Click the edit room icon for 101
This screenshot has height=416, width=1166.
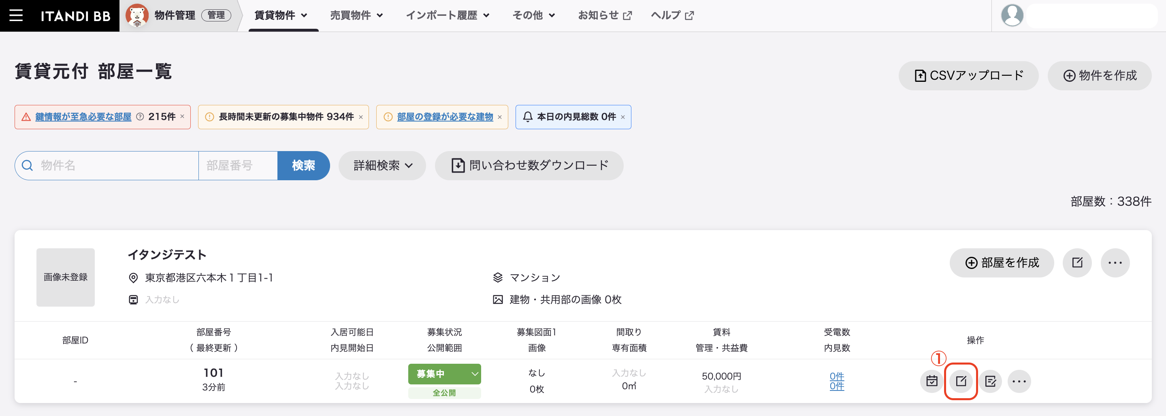pyautogui.click(x=961, y=381)
